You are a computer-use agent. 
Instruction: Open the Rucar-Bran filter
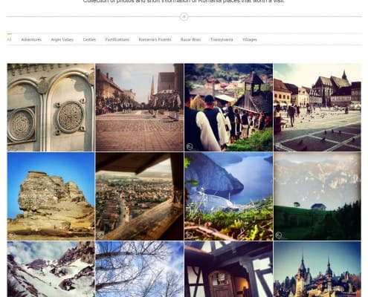(190, 39)
